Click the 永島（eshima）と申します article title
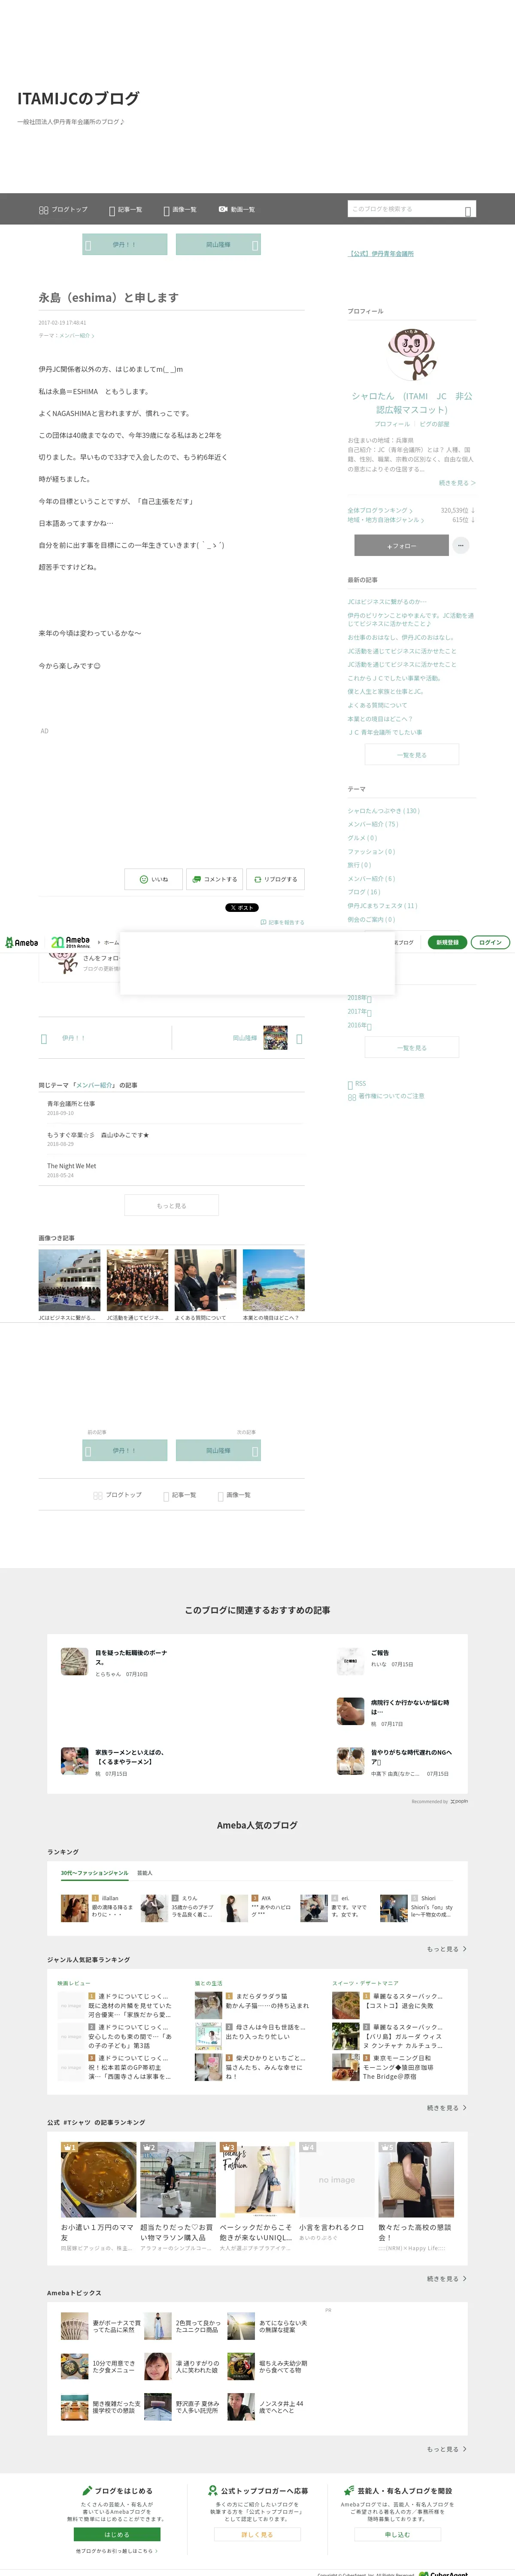 [x=108, y=297]
